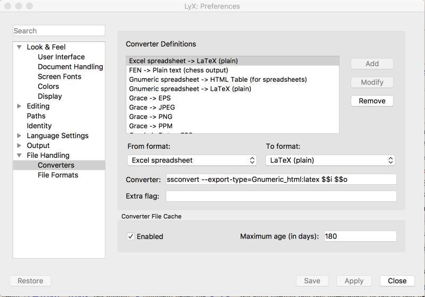
Task: Go to Paths preferences
Action: (36, 116)
